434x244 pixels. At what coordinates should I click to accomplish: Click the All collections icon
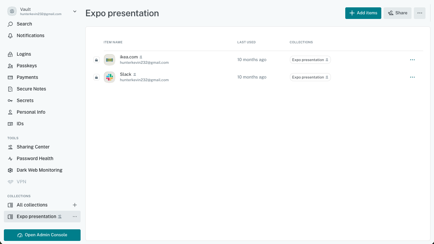(x=10, y=205)
